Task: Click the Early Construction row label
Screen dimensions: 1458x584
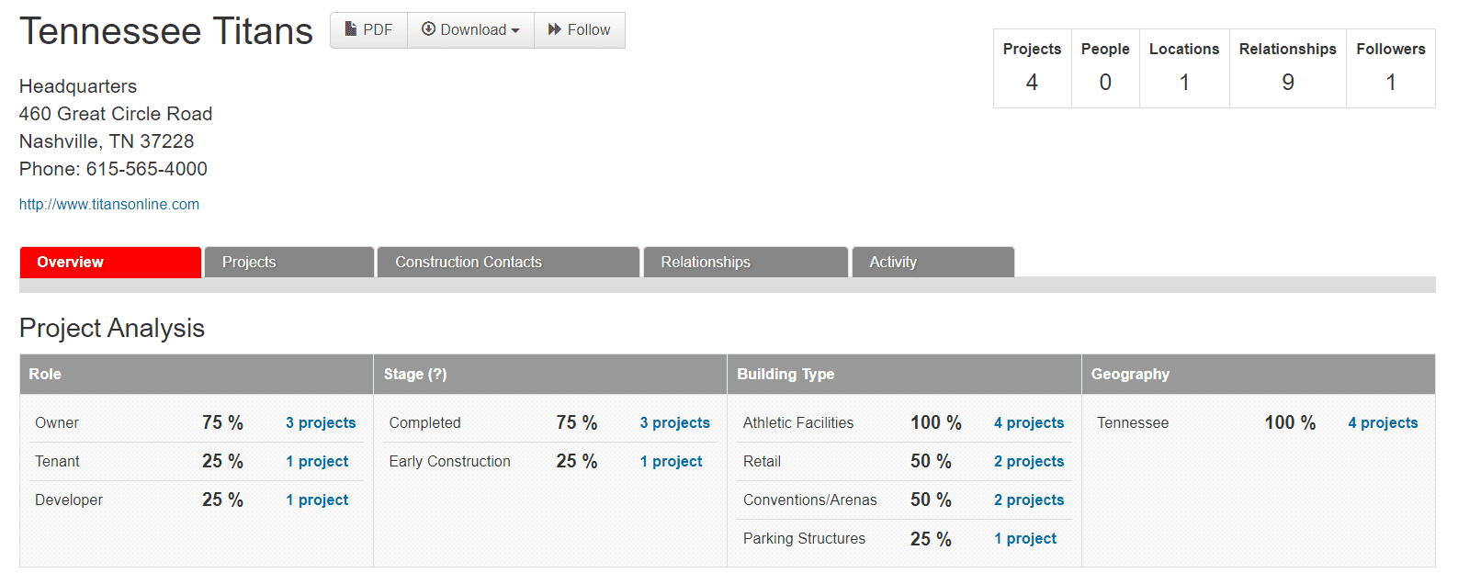Action: (449, 461)
